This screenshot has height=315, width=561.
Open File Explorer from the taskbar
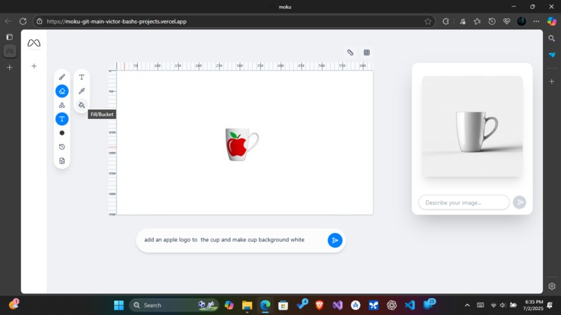(x=247, y=305)
